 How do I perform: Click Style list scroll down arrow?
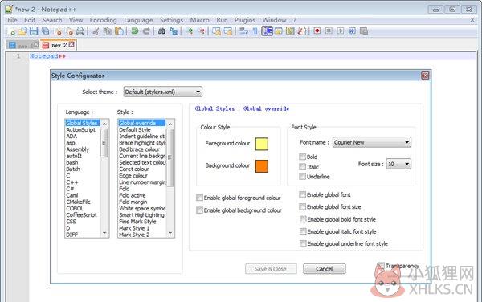tap(170, 233)
